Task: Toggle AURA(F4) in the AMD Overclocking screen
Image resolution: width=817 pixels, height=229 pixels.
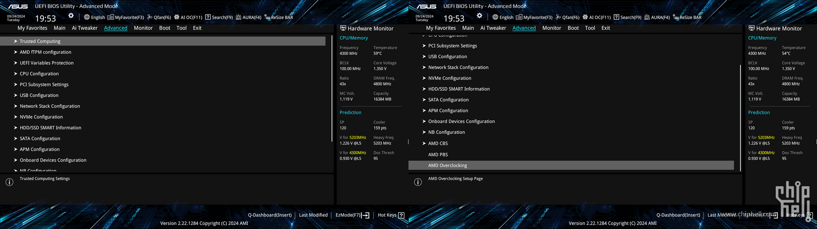Action: click(x=657, y=17)
